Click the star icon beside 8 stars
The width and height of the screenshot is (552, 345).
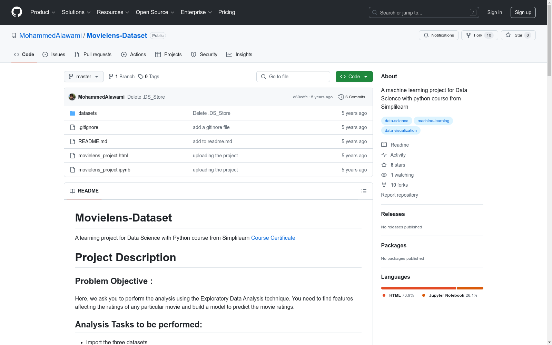coord(384,165)
